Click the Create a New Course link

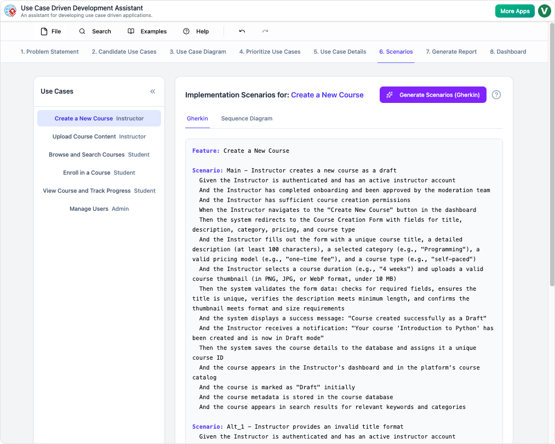click(327, 95)
